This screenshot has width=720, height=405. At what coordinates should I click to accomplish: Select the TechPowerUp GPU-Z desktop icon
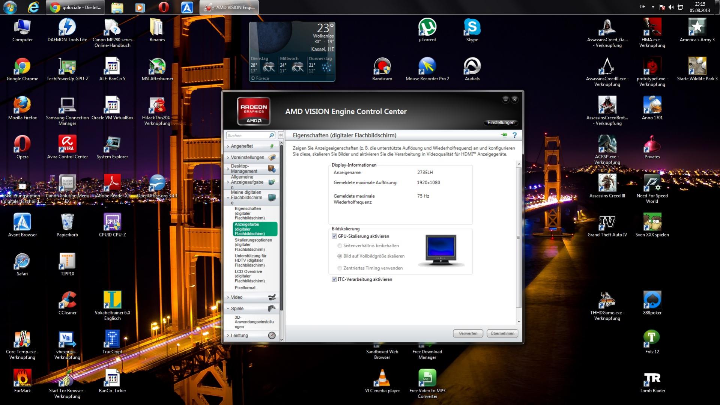68,70
